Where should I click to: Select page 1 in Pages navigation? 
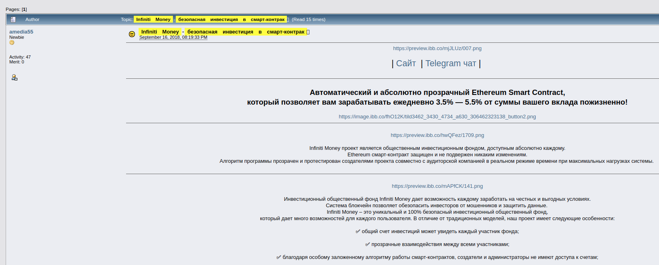click(x=24, y=9)
